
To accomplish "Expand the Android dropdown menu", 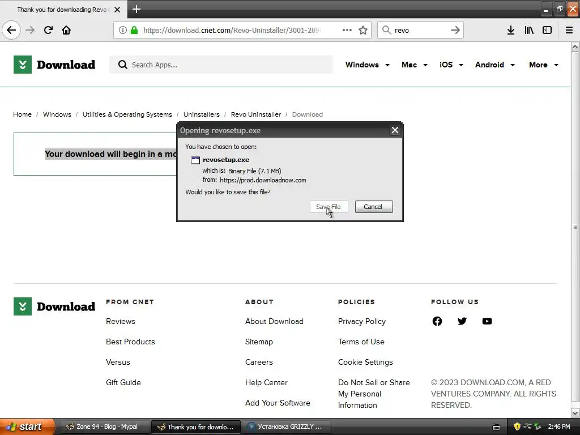I will click(495, 65).
